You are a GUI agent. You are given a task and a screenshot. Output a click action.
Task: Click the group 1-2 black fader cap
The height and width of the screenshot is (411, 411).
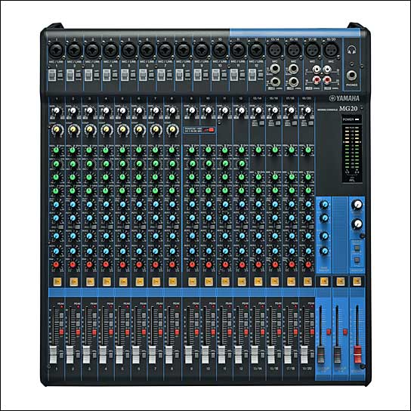(320, 354)
